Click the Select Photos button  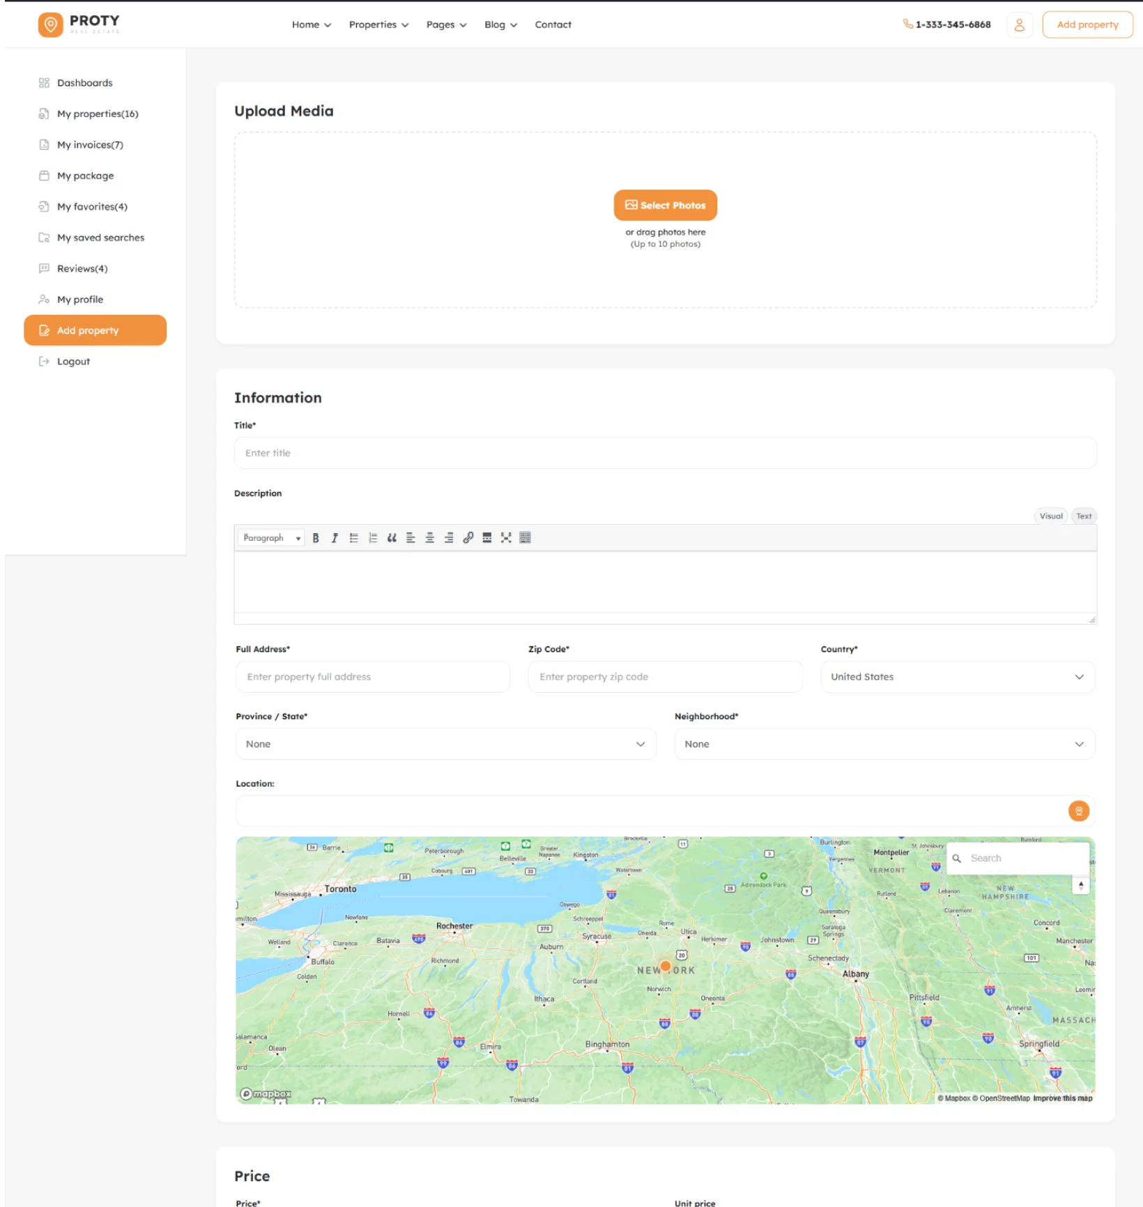click(665, 206)
